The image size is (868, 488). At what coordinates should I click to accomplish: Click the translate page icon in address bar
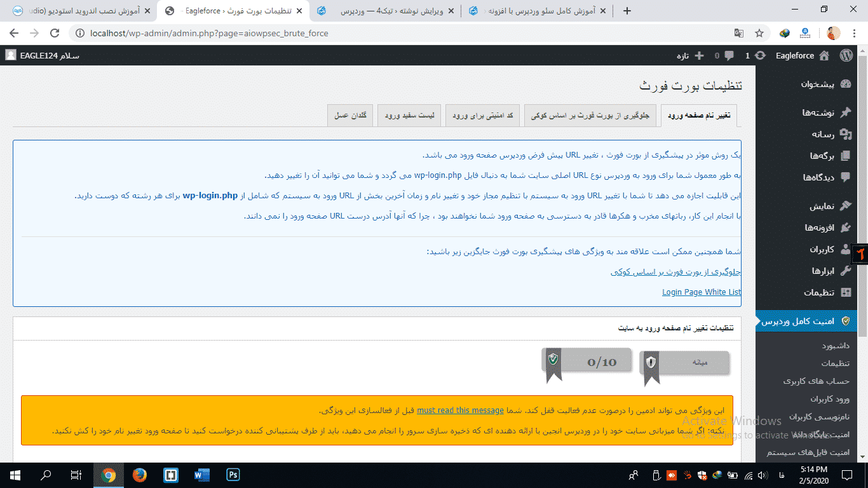739,33
